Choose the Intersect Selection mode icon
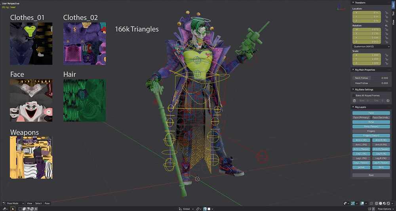 coord(36,209)
